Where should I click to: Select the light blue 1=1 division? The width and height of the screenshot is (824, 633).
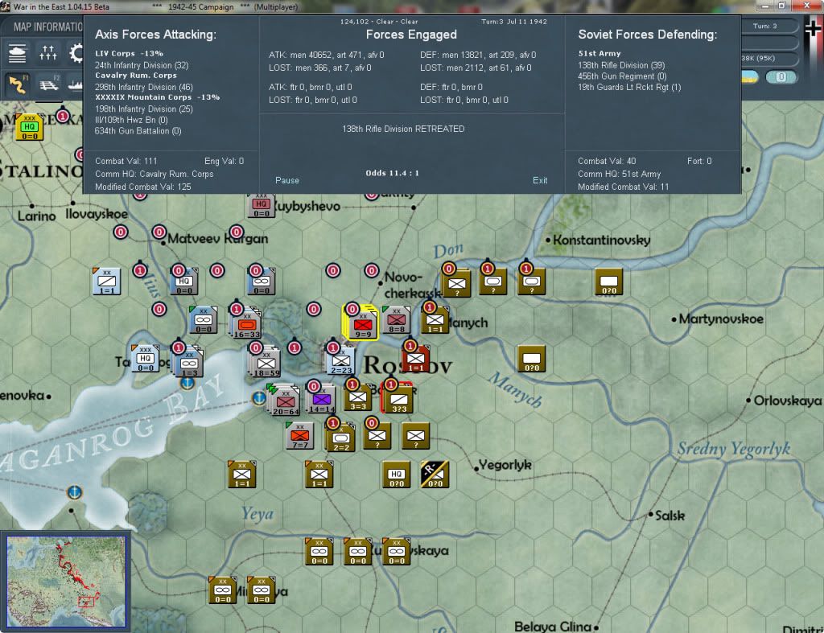click(107, 281)
